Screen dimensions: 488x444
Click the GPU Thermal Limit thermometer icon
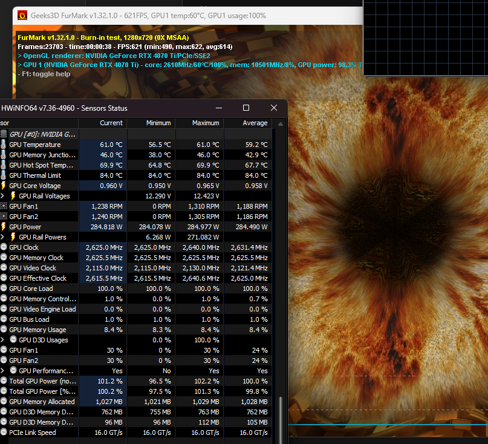(x=4, y=175)
